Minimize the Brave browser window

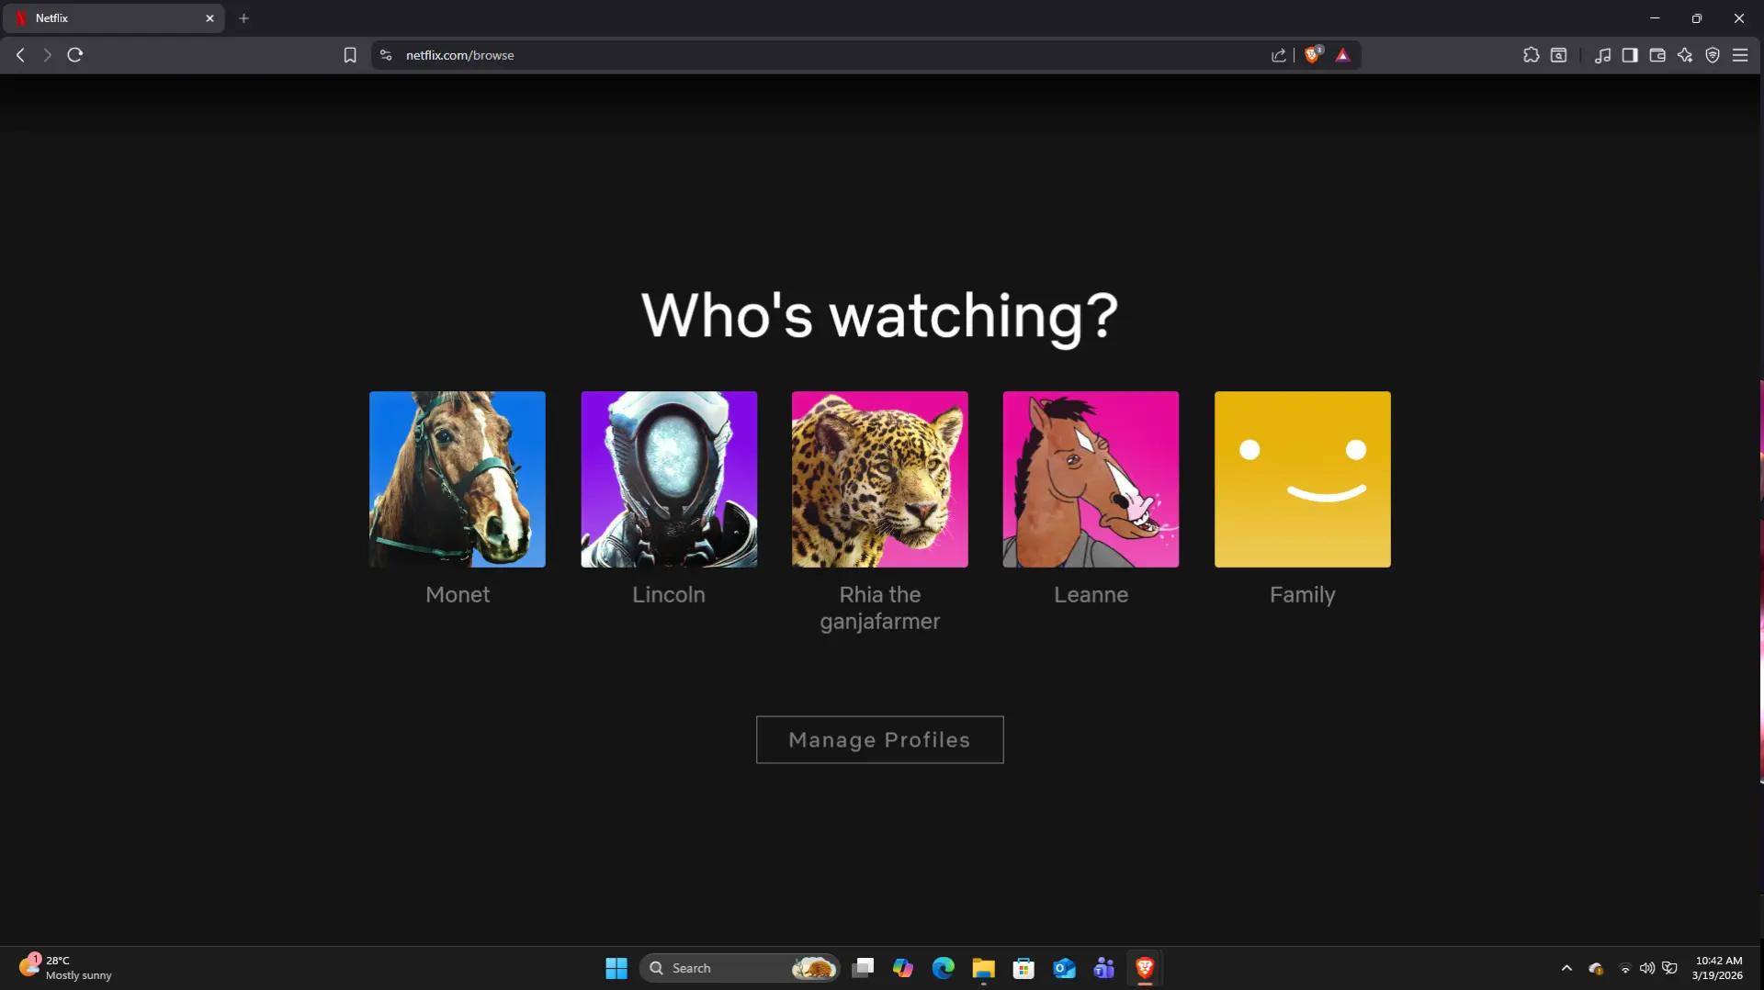pyautogui.click(x=1655, y=18)
